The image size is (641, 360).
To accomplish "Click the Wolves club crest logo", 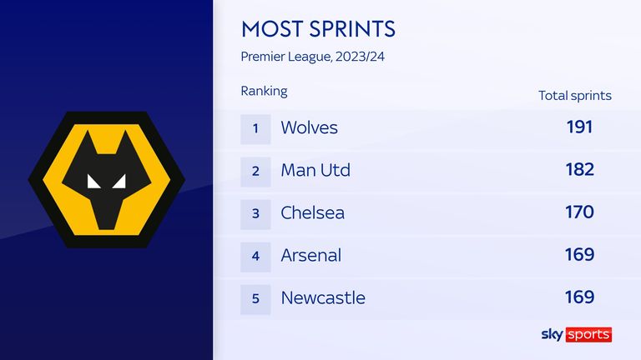I will 107,180.
